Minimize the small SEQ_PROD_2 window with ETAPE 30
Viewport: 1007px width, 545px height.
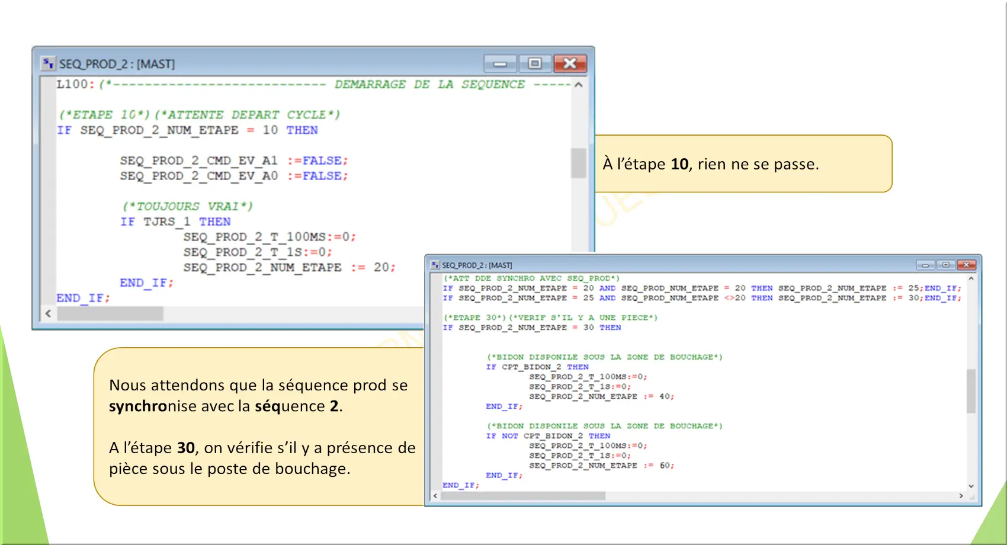[925, 265]
